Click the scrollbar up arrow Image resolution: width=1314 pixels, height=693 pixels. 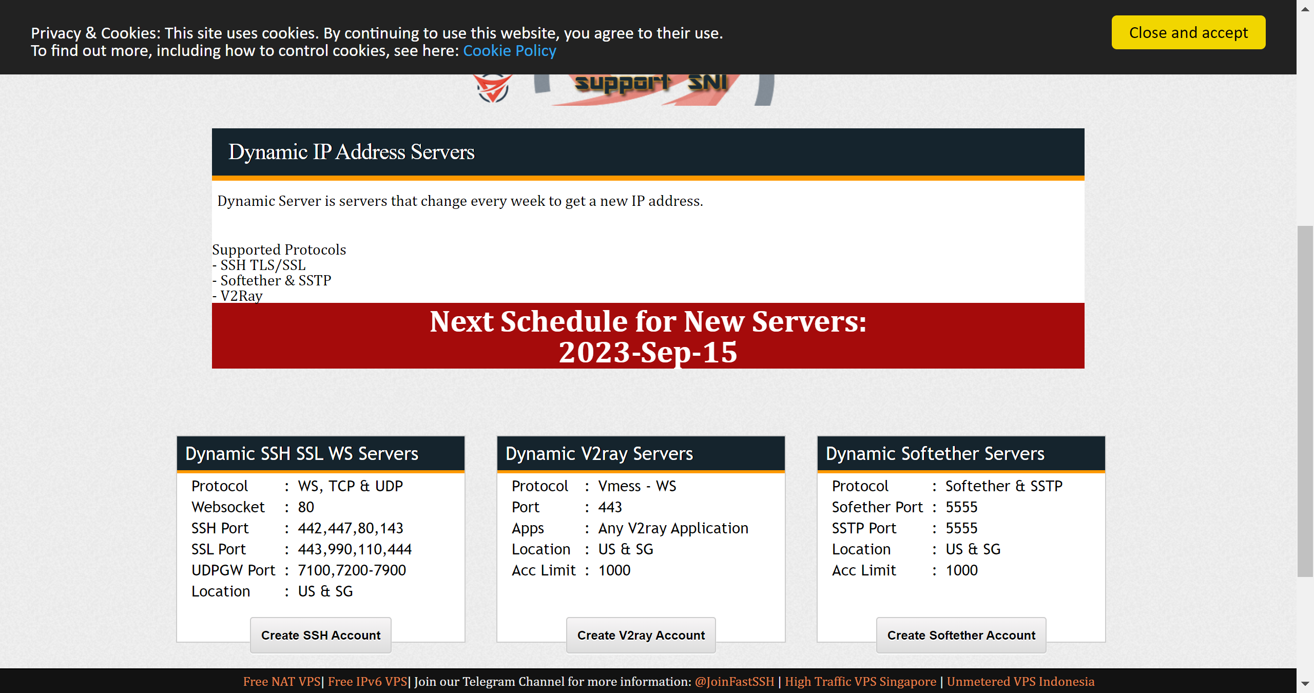point(1305,9)
